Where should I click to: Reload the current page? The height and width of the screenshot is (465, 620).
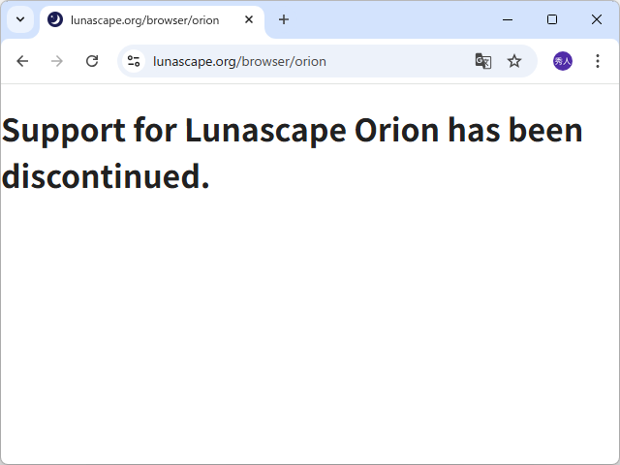click(x=92, y=61)
